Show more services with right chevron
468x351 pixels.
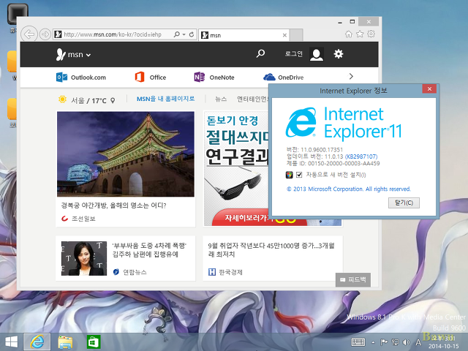click(351, 76)
